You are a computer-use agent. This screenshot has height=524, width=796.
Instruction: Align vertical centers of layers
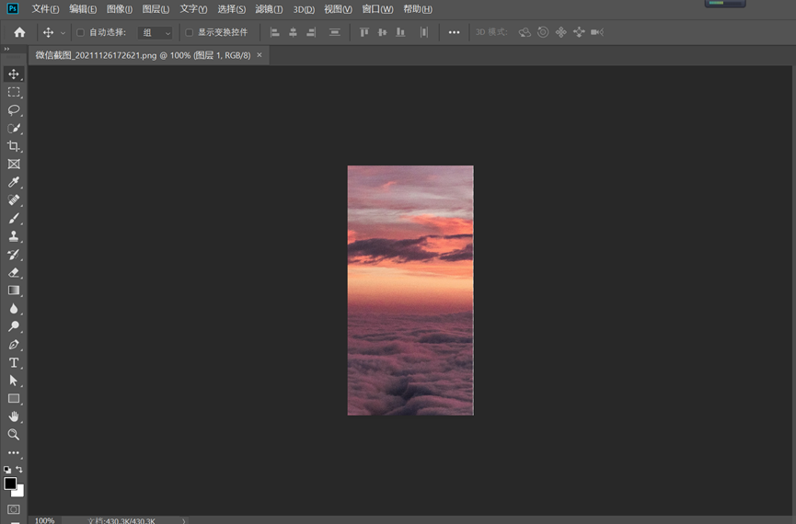coord(382,32)
